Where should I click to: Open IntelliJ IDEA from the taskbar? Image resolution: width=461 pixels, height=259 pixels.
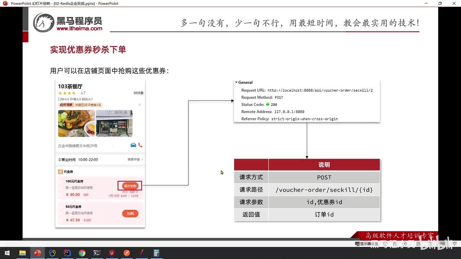pos(67,253)
